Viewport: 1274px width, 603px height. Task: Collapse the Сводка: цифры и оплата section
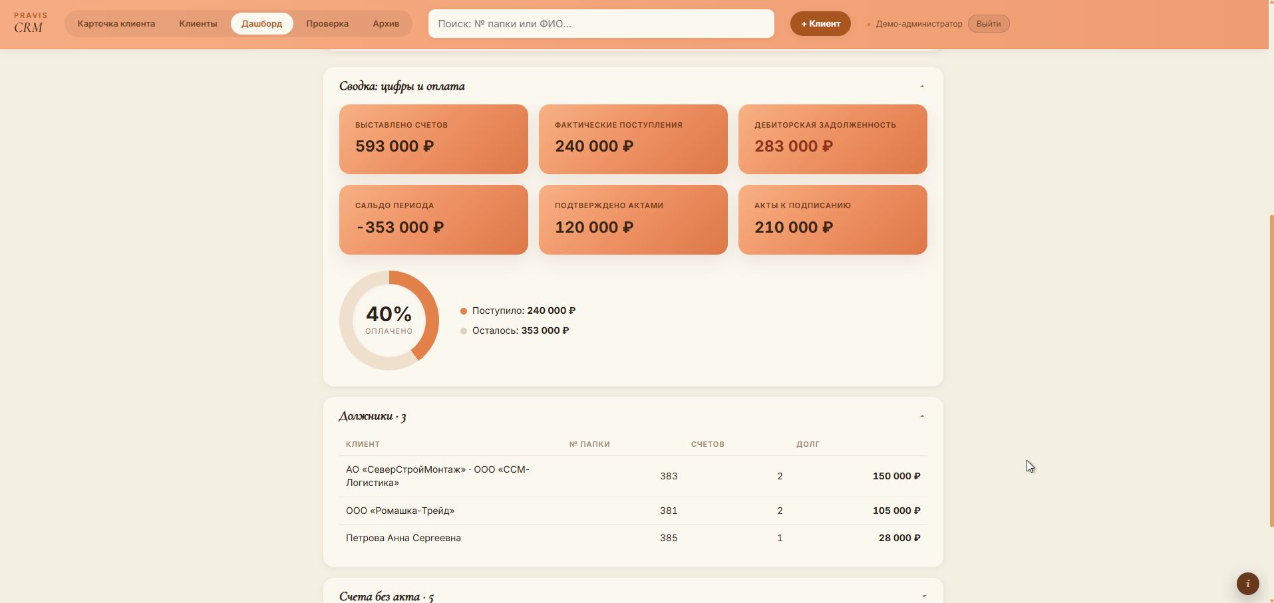[x=922, y=86]
